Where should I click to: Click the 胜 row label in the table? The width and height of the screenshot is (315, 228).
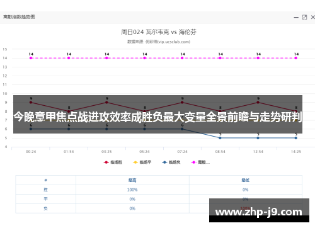tap(45, 190)
